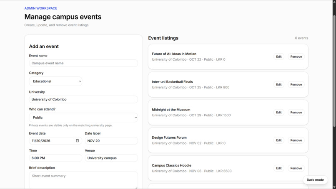Screen dimensions: 336x189
Task: Toggle Dark mode button
Action: click(x=315, y=180)
